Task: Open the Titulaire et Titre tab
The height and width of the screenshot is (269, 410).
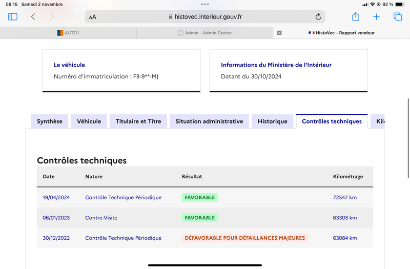Action: tap(138, 121)
